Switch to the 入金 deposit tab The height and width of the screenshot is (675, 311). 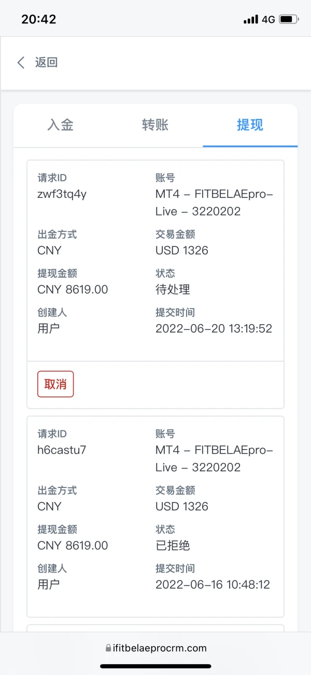click(60, 125)
